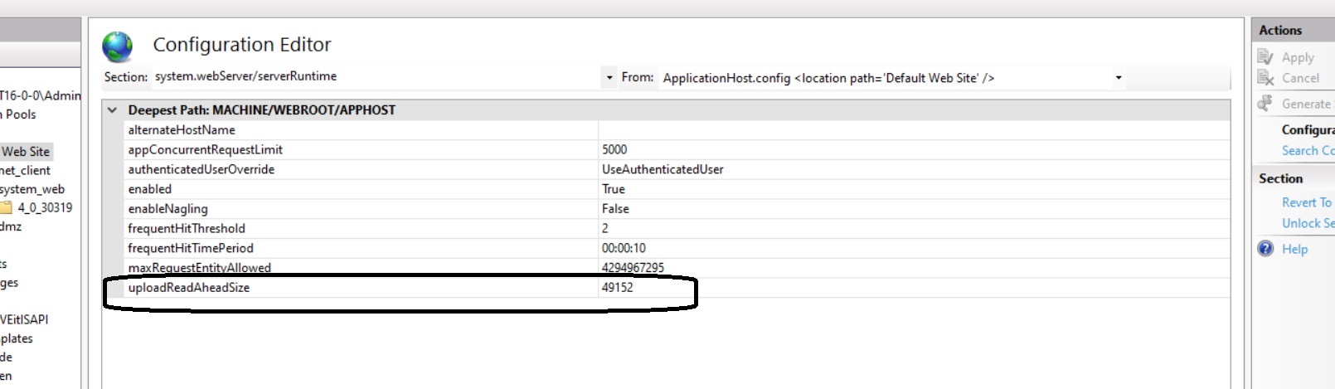This screenshot has height=389, width=1335.
Task: Click the 00:00:10 value cell
Action: pyautogui.click(x=914, y=248)
